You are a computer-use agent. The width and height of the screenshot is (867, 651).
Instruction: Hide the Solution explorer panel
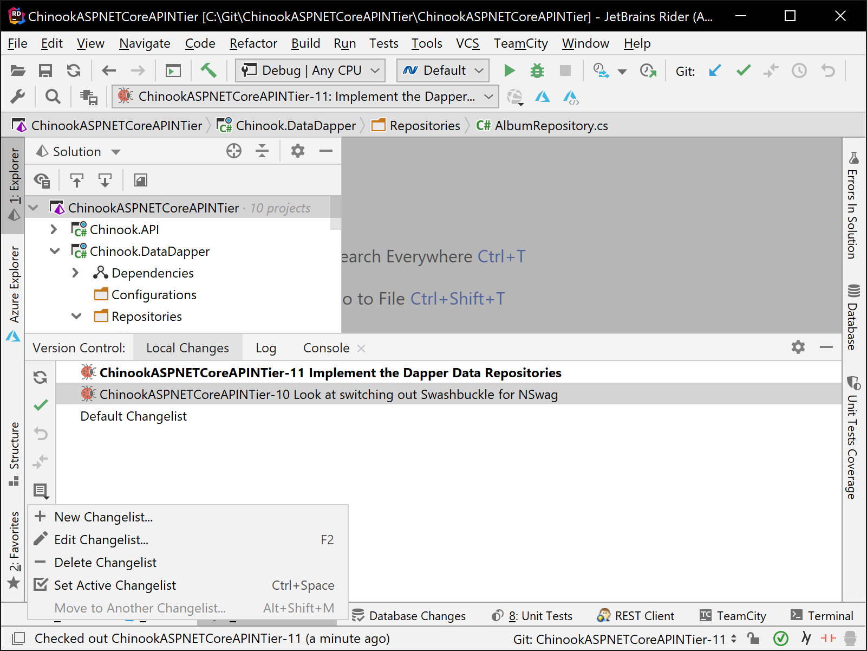click(326, 151)
